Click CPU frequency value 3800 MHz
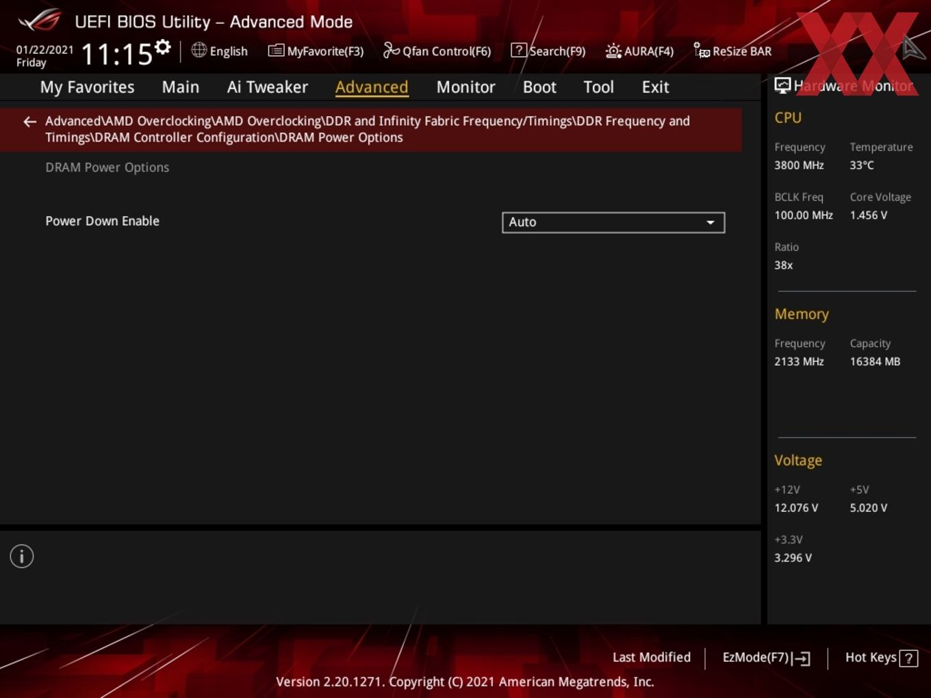Viewport: 931px width, 698px height. coord(799,165)
